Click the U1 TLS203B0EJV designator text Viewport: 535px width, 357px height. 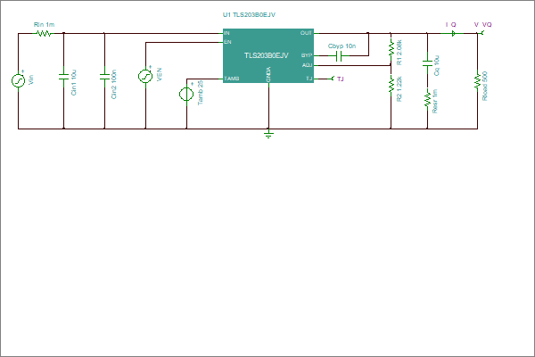click(249, 14)
